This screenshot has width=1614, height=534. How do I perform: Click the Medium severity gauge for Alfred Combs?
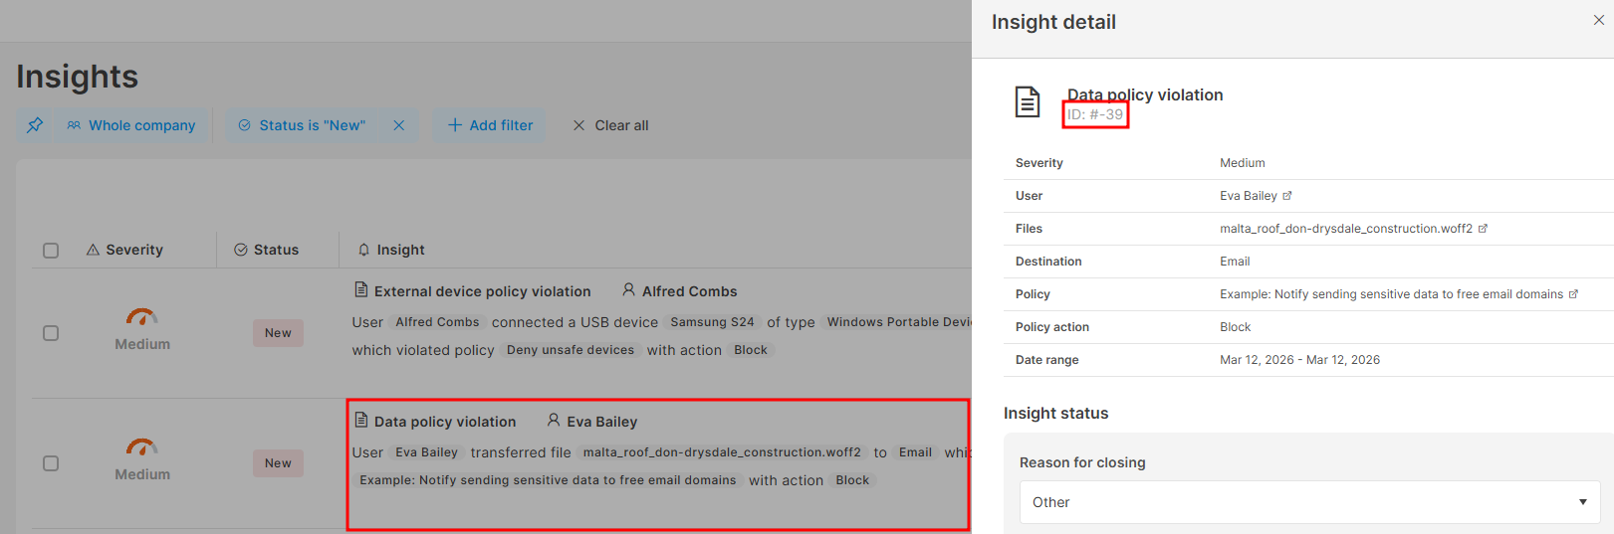[x=141, y=317]
